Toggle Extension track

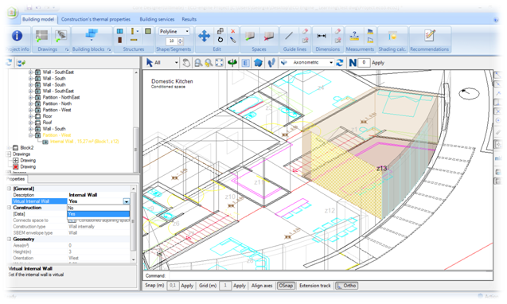click(x=315, y=286)
